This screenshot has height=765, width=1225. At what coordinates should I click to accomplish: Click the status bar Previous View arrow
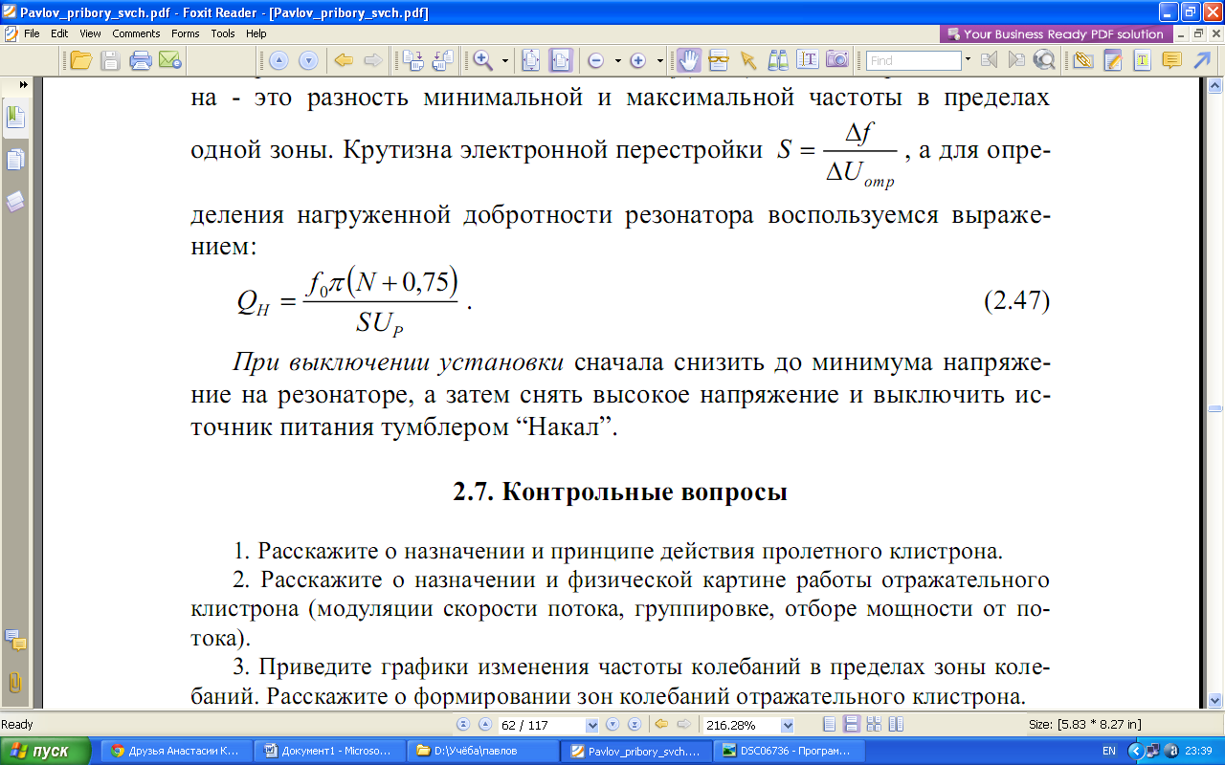661,725
